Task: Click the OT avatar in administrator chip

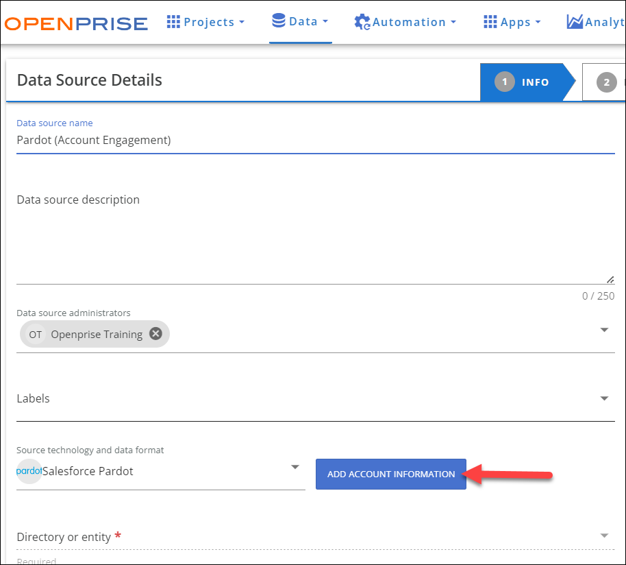Action: tap(36, 335)
